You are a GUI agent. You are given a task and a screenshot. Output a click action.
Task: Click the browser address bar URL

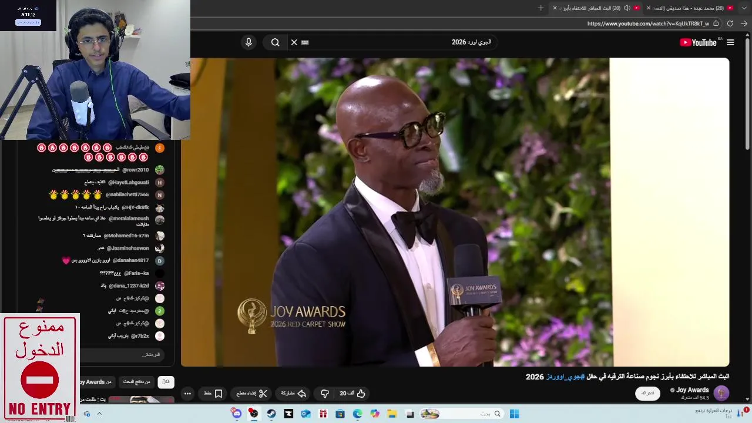tap(648, 23)
